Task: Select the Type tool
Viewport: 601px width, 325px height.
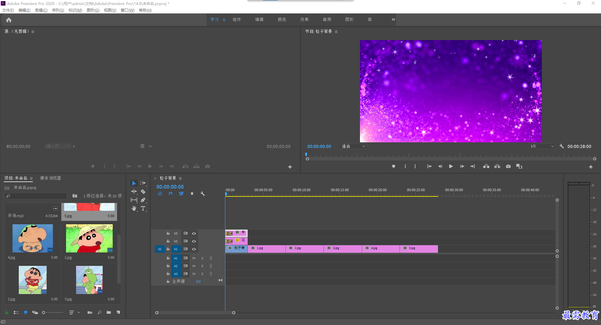Action: pos(143,208)
